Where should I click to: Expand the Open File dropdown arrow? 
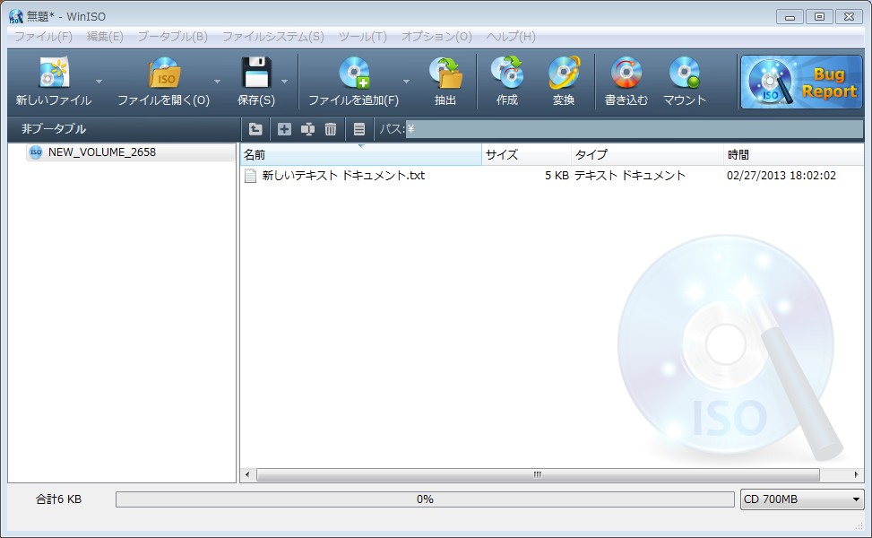point(218,82)
